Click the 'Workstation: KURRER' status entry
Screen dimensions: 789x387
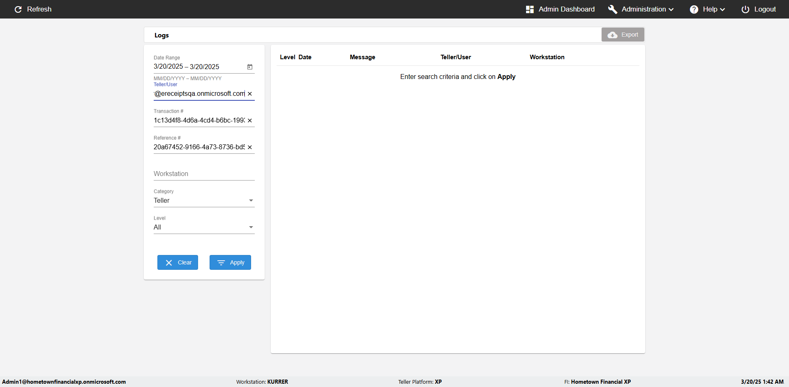(262, 382)
